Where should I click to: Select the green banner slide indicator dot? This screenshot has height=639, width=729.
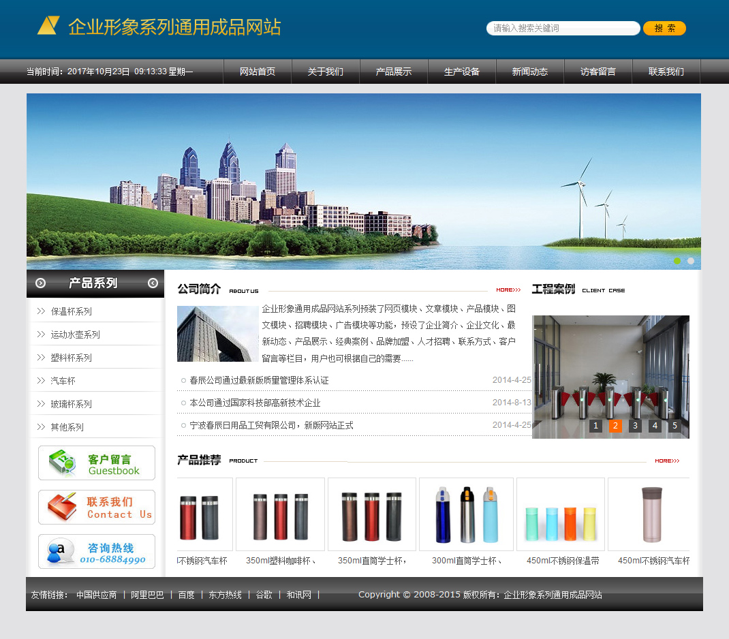[x=677, y=261]
